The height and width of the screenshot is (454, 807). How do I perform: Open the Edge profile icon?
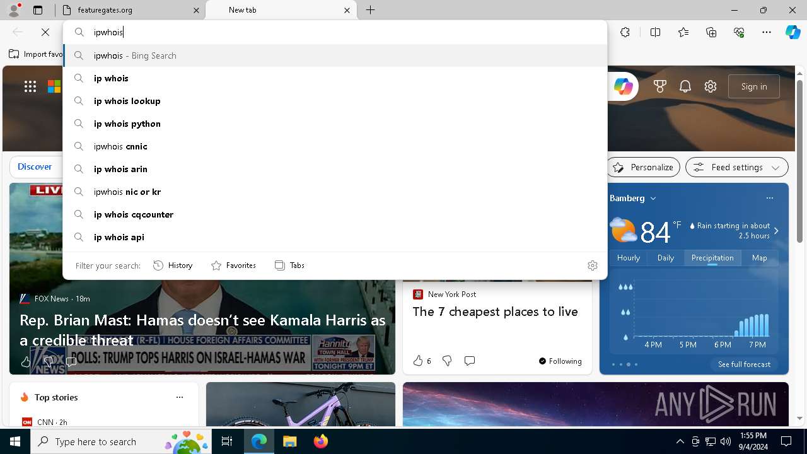[x=14, y=10]
